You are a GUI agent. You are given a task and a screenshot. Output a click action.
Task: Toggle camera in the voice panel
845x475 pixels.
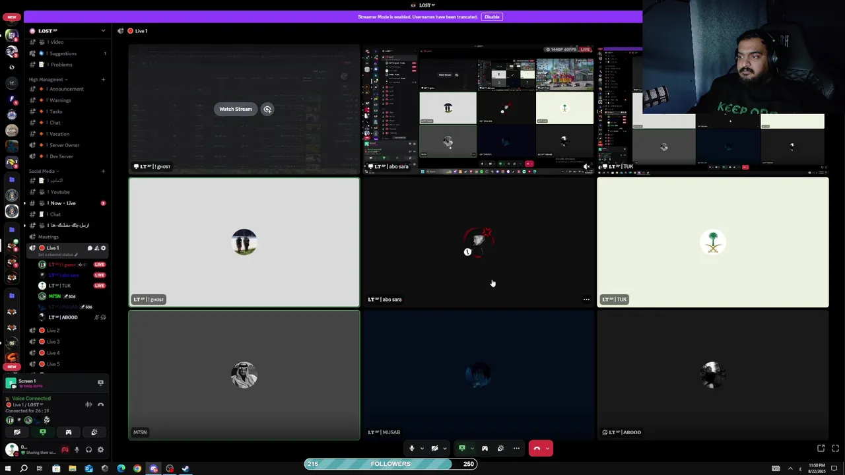17,432
